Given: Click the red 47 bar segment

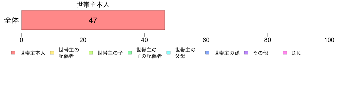Looking at the screenshot, I should 93,20.
